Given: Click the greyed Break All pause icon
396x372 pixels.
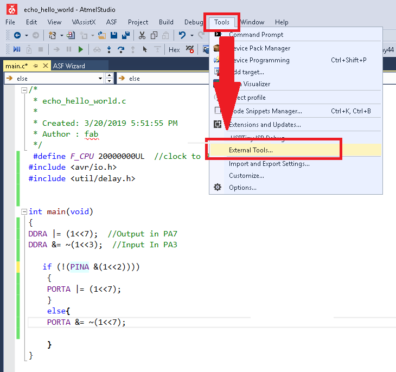Looking at the screenshot, I should click(x=69, y=49).
